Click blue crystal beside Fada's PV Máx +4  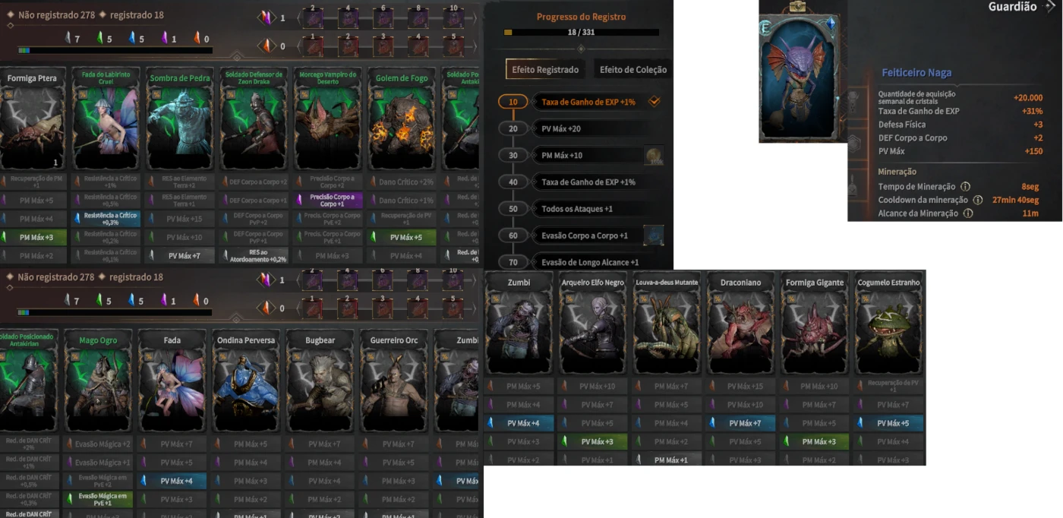(144, 481)
